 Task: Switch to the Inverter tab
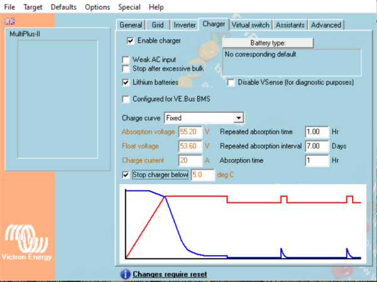(185, 25)
